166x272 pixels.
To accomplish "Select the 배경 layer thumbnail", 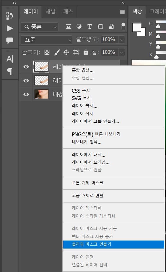I will [x=41, y=94].
